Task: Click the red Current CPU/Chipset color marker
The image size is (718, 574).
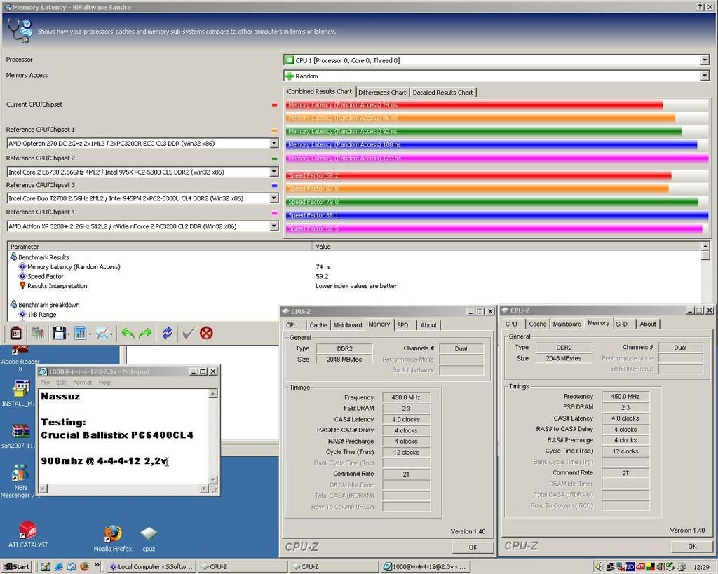Action: tap(274, 105)
